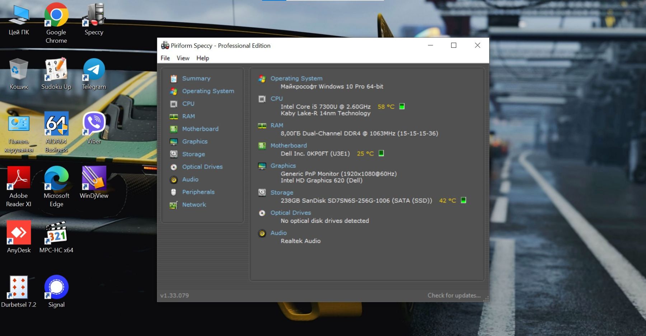Click the Peripherals mouse icon in sidebar
Screen dimensions: 646x336
coord(174,192)
